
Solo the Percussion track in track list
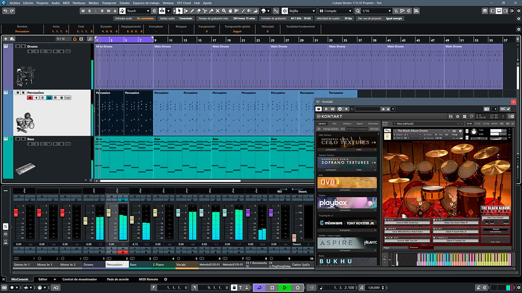pyautogui.click(x=22, y=92)
